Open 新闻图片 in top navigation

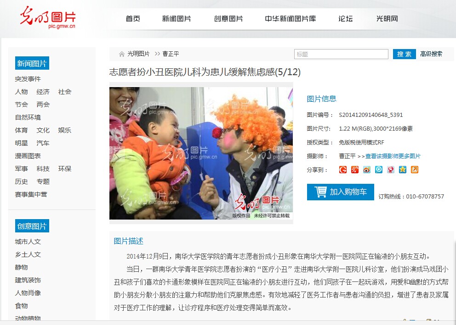point(177,19)
